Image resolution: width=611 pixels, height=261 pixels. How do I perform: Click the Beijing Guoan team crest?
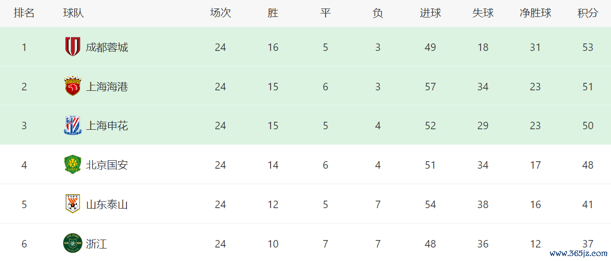click(x=72, y=165)
